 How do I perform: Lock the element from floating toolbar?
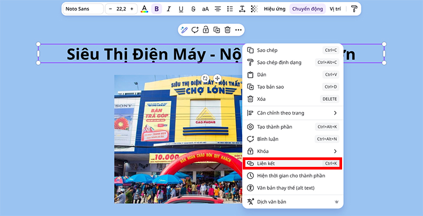tap(206, 30)
